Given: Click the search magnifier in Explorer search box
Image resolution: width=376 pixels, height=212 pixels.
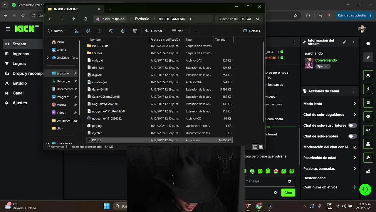Looking at the screenshot, I should (258, 19).
